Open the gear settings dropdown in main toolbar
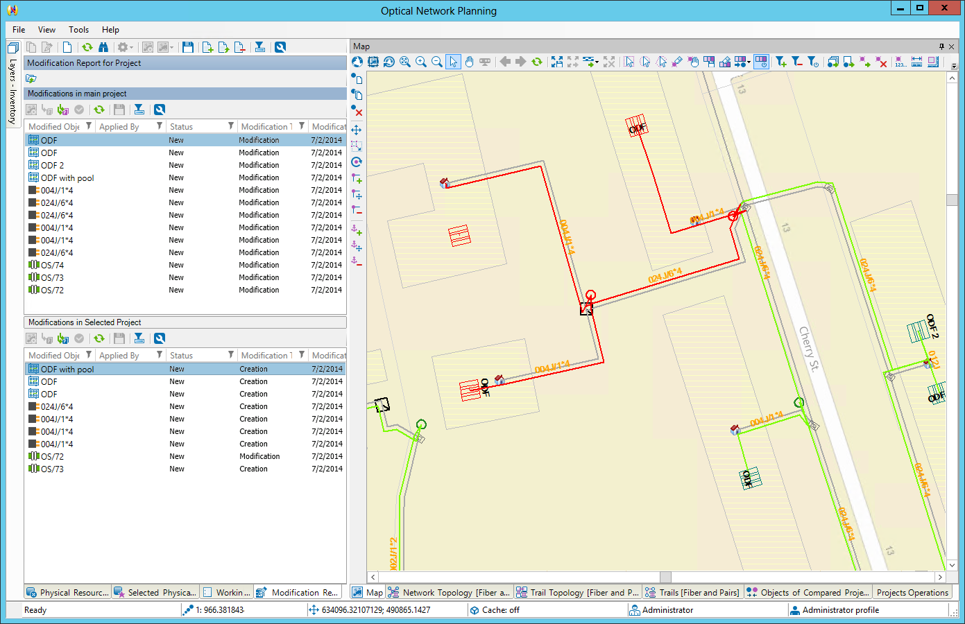965x624 pixels. (x=125, y=47)
